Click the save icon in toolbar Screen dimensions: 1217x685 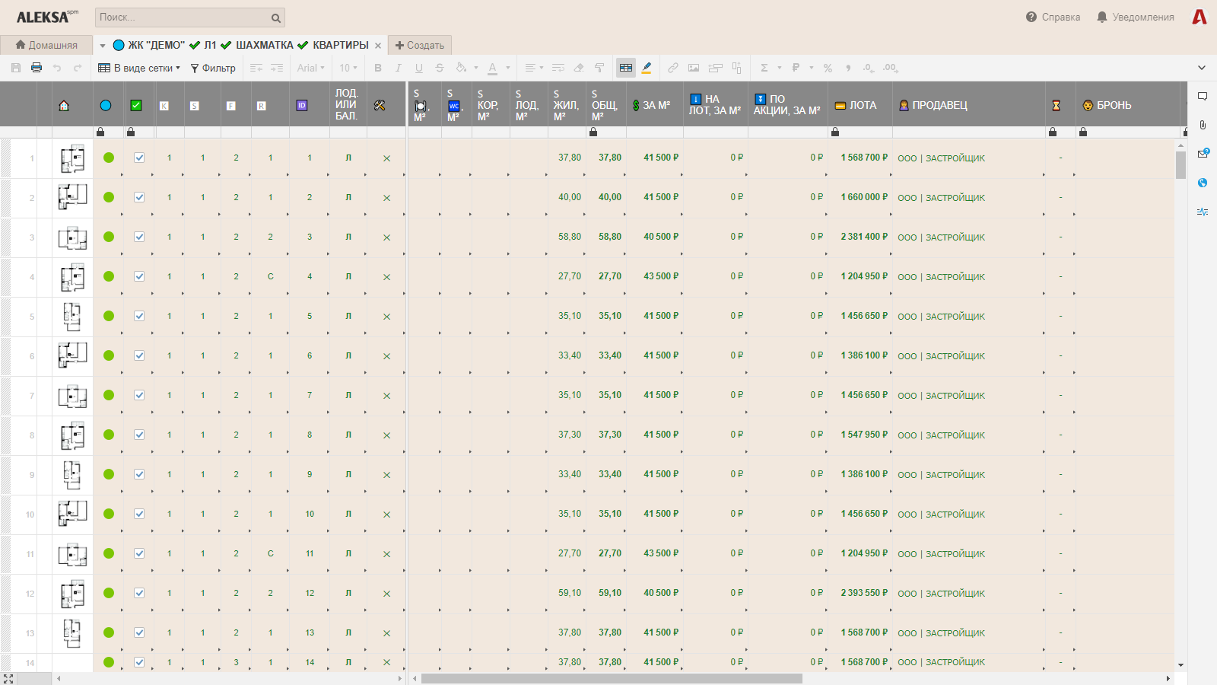tap(16, 68)
